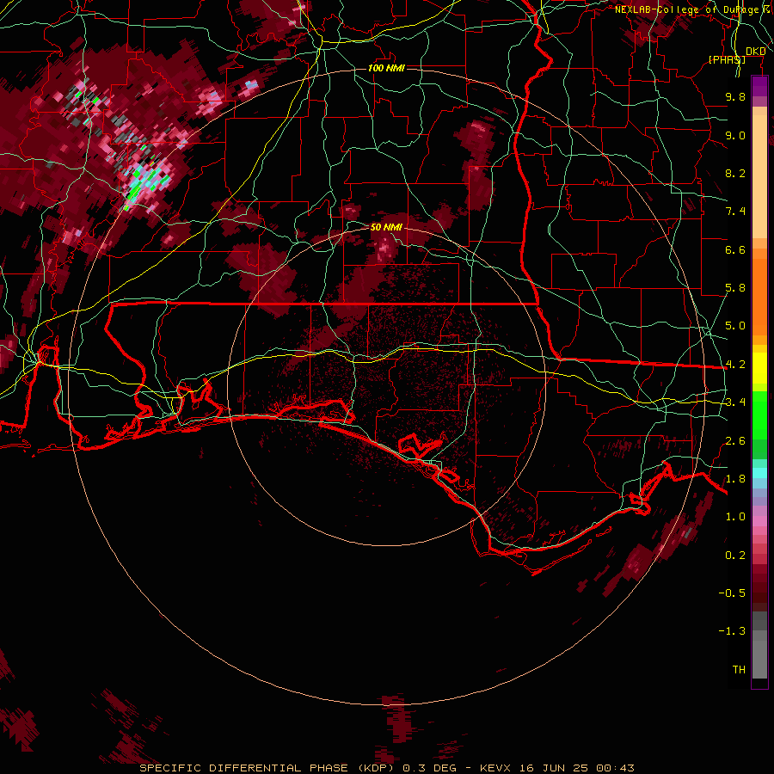Click the 100 NMI range ring label
The image size is (774, 774).
386,68
